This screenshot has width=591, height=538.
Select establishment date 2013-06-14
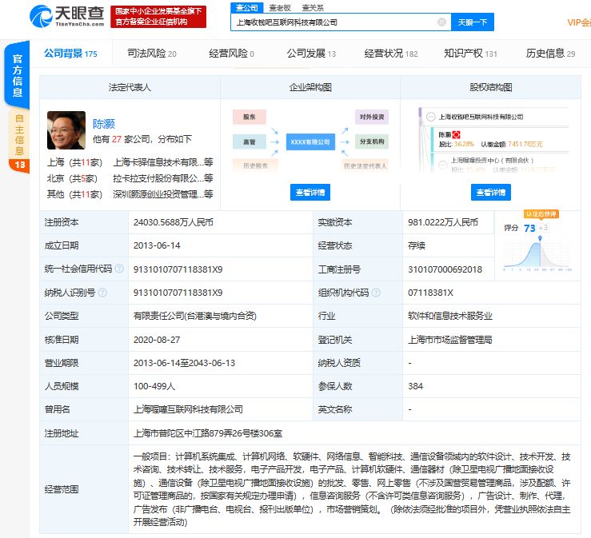[x=157, y=245]
